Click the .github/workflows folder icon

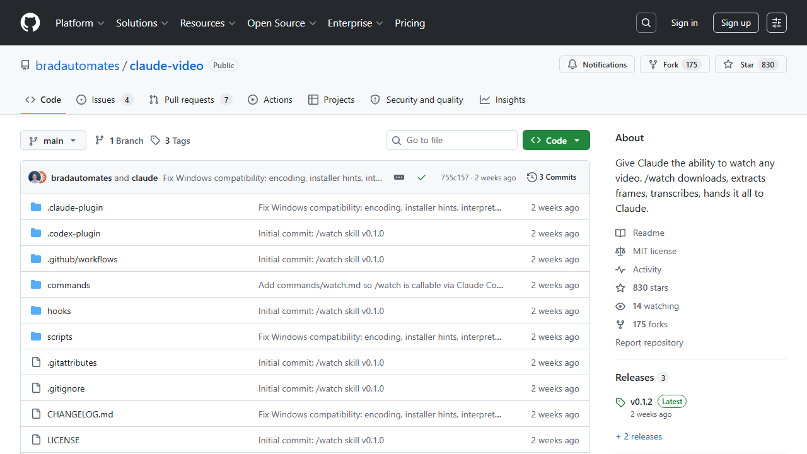[36, 259]
